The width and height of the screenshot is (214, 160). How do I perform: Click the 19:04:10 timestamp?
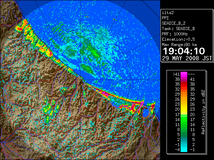(184, 51)
